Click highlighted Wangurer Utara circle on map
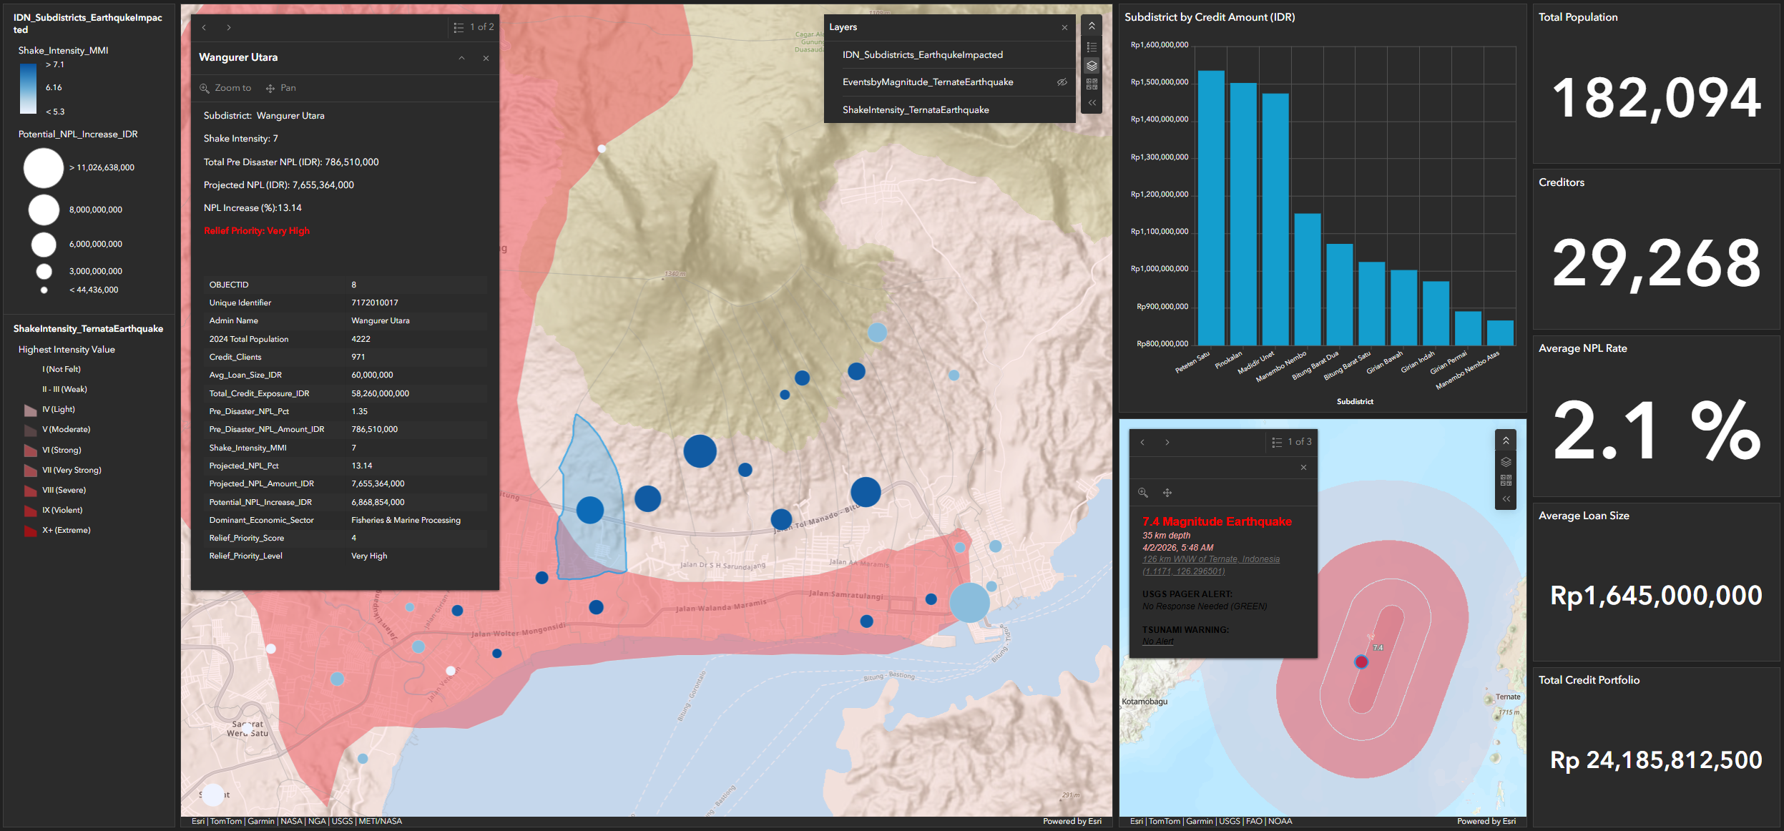Viewport: 1784px width, 831px height. 590,510
